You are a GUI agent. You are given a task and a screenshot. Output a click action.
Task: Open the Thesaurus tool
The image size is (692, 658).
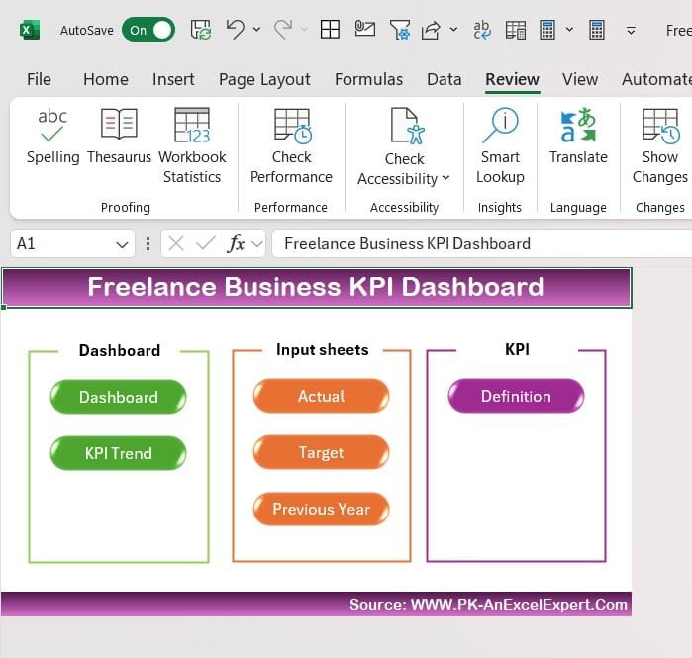119,136
